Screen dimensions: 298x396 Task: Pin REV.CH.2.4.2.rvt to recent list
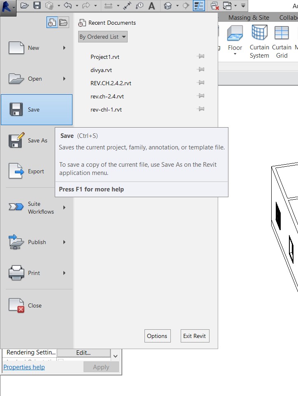coord(200,82)
